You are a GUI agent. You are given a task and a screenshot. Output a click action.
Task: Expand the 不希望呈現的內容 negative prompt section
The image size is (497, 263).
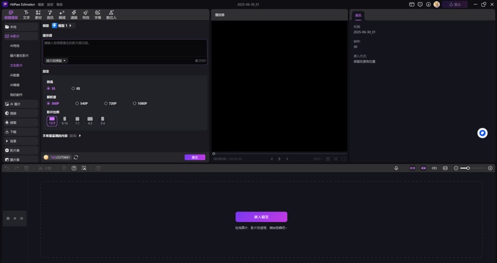62,135
